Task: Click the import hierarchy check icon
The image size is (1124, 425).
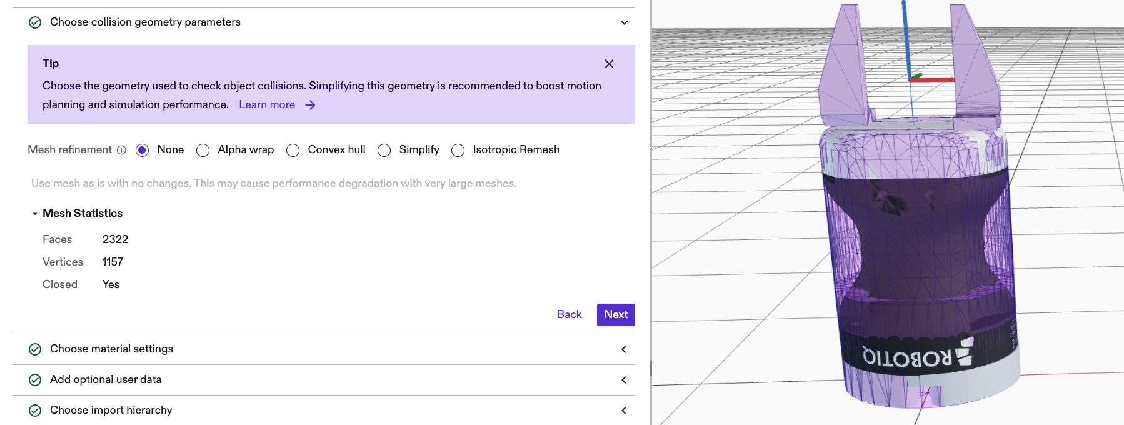Action: tap(36, 411)
